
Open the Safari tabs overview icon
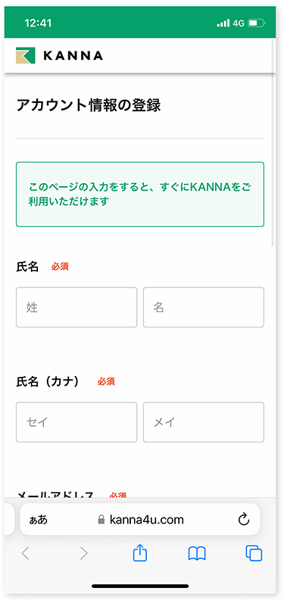pos(254,553)
